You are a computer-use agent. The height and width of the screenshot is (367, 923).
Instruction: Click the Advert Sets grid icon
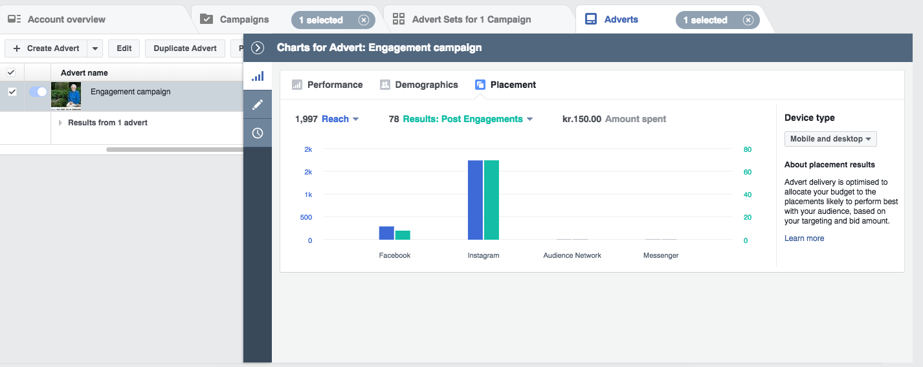click(399, 19)
